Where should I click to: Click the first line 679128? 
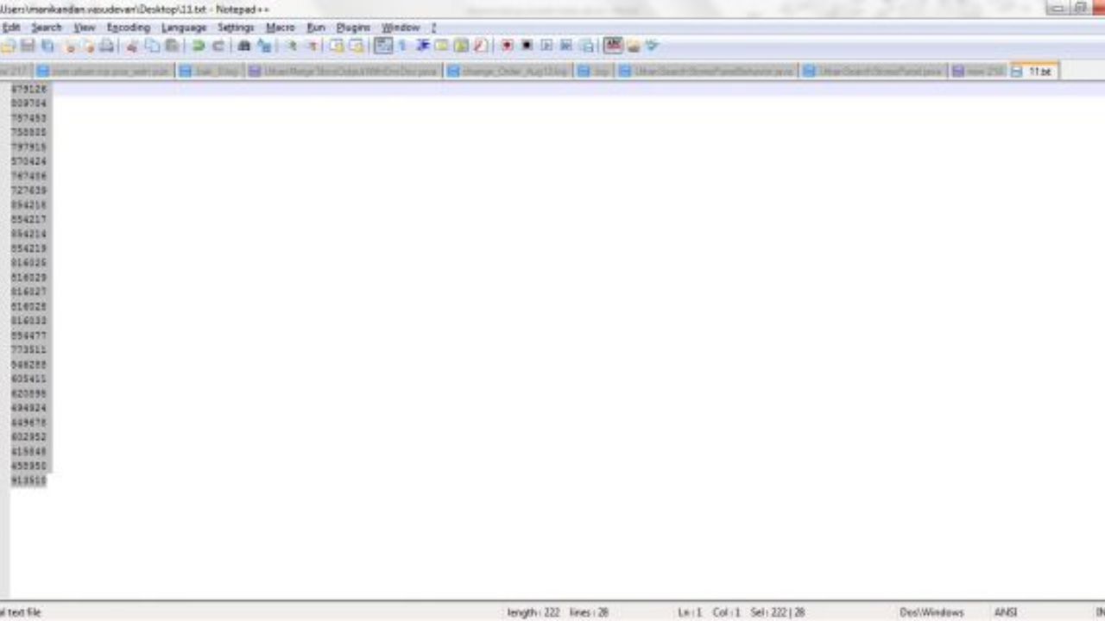coord(28,89)
